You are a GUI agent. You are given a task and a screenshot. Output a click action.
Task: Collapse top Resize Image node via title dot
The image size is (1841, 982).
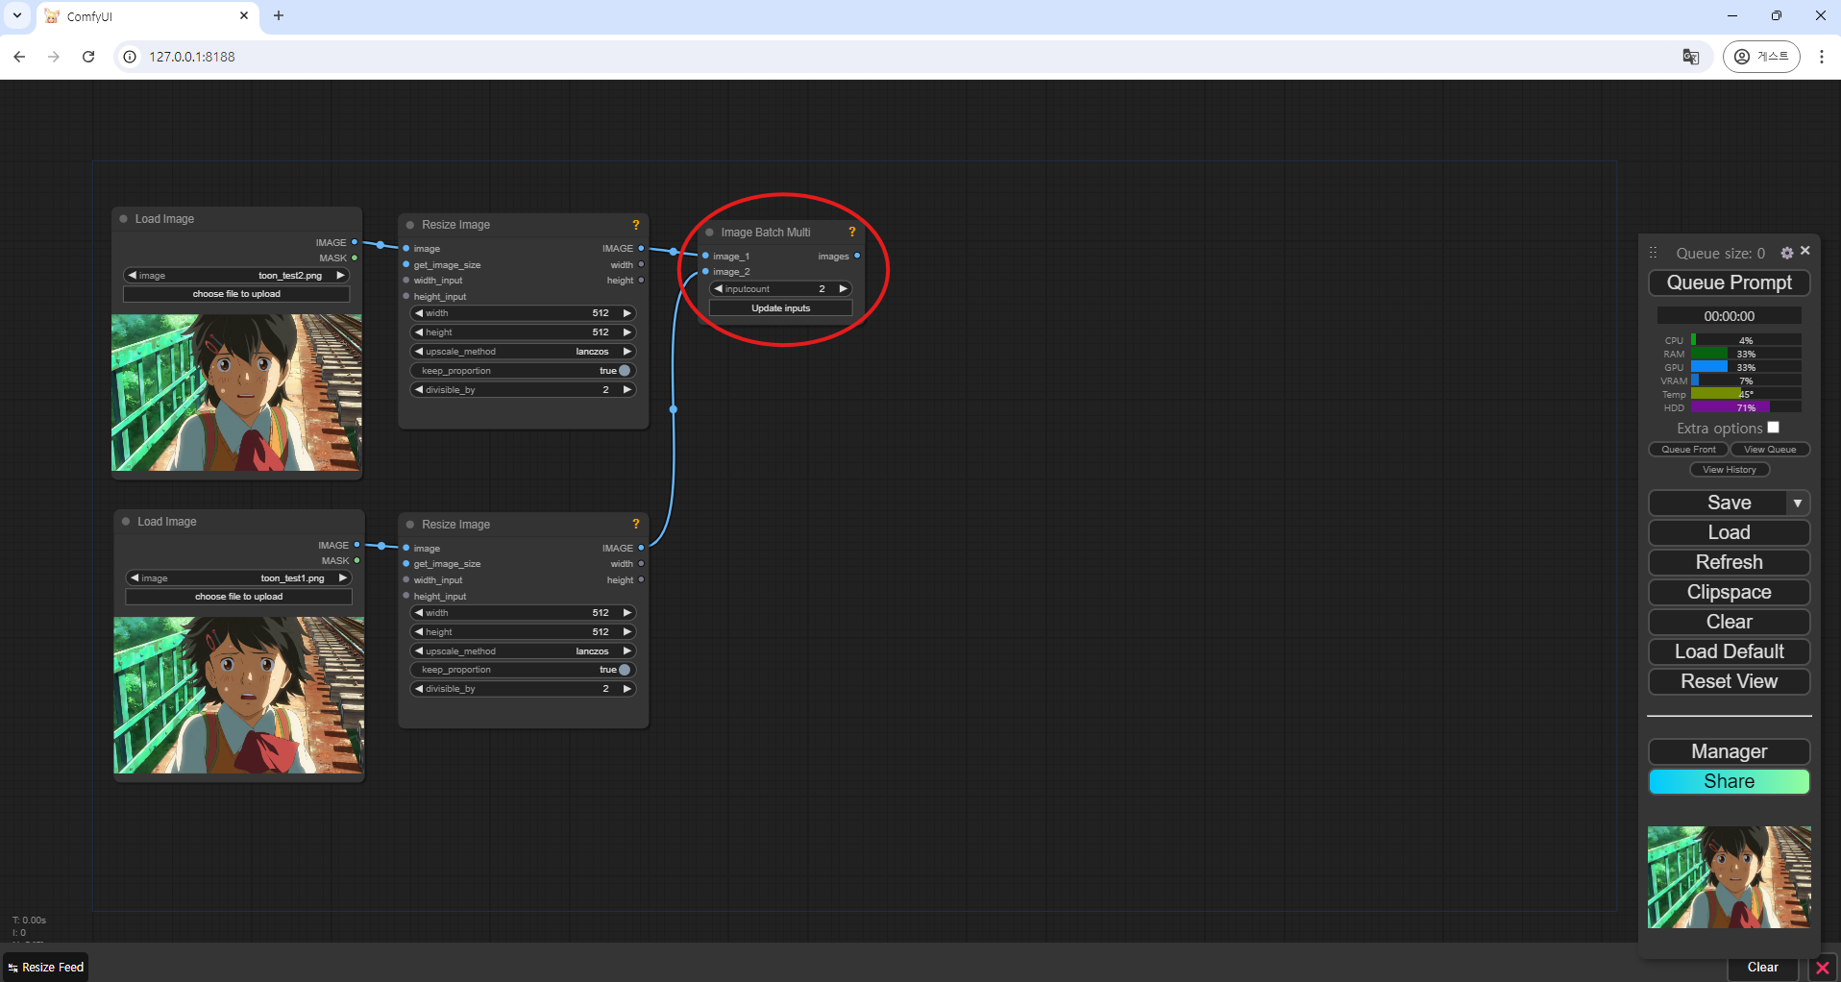click(x=410, y=225)
